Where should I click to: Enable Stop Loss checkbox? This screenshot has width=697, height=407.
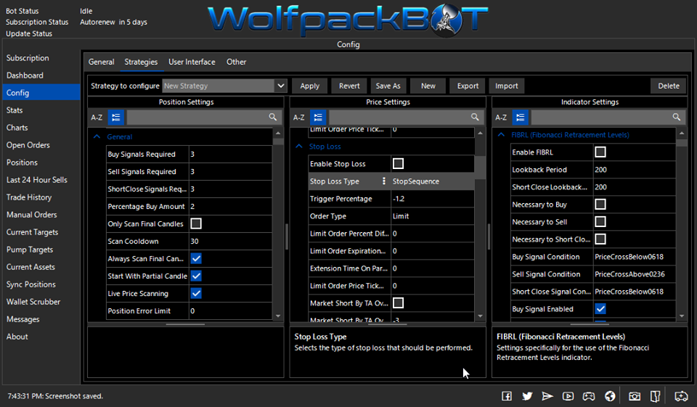tap(399, 163)
